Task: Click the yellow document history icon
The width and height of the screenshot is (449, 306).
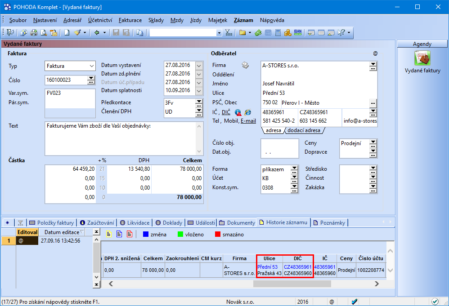Action: coord(109,234)
